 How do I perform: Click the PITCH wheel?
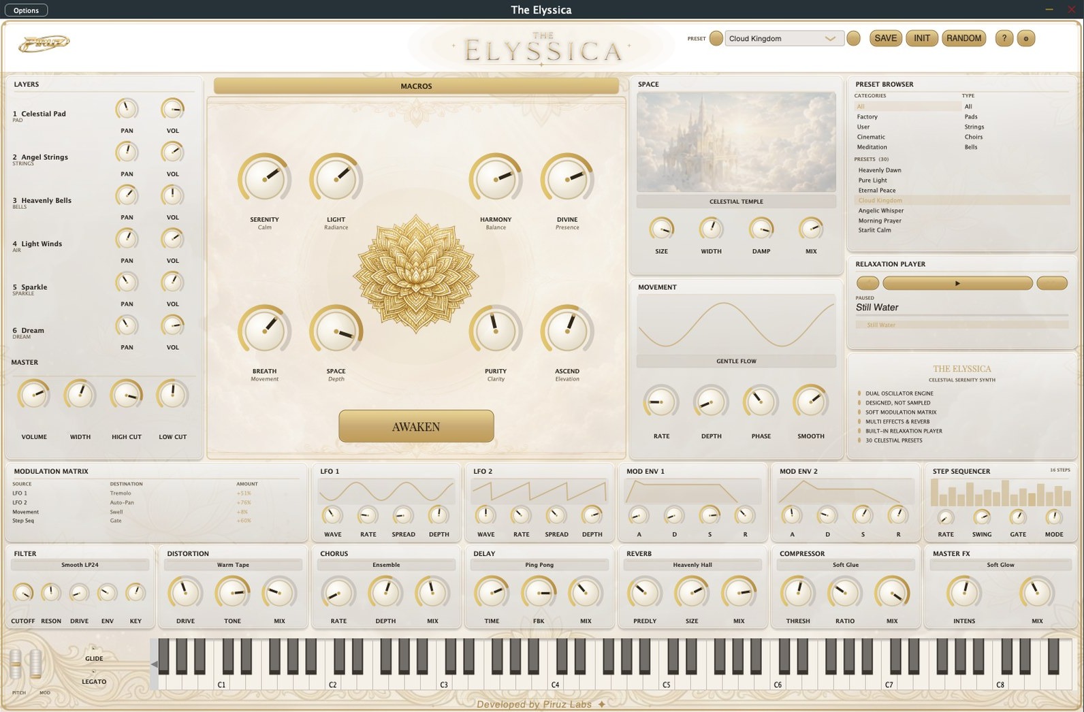click(x=16, y=664)
